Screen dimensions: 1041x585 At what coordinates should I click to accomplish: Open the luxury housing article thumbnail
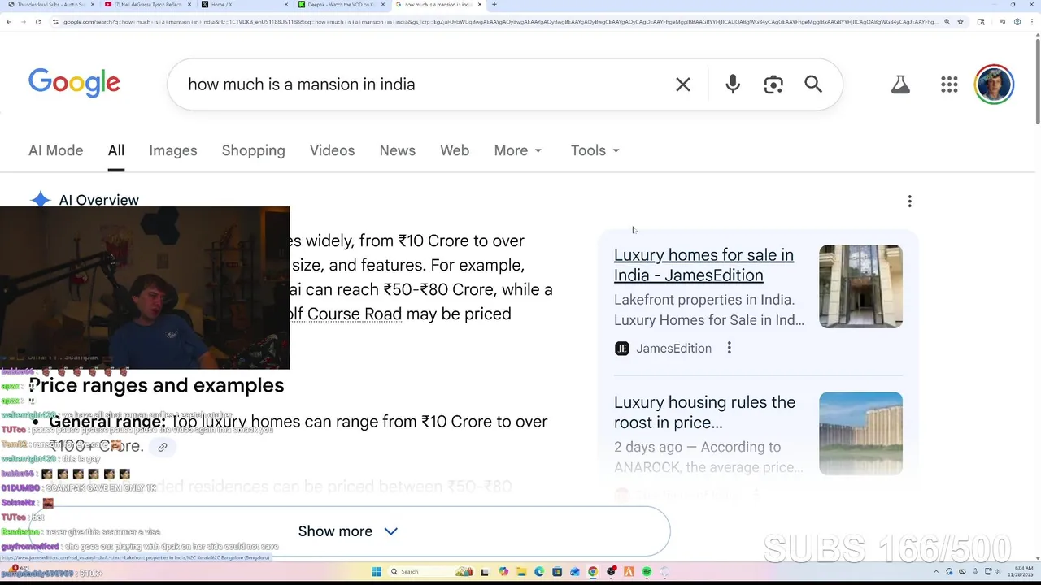tap(860, 434)
